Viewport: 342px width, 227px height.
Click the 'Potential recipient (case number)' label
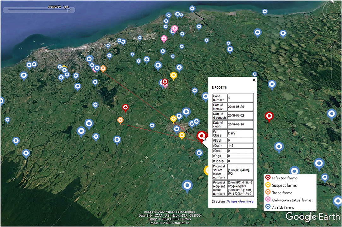click(x=220, y=188)
